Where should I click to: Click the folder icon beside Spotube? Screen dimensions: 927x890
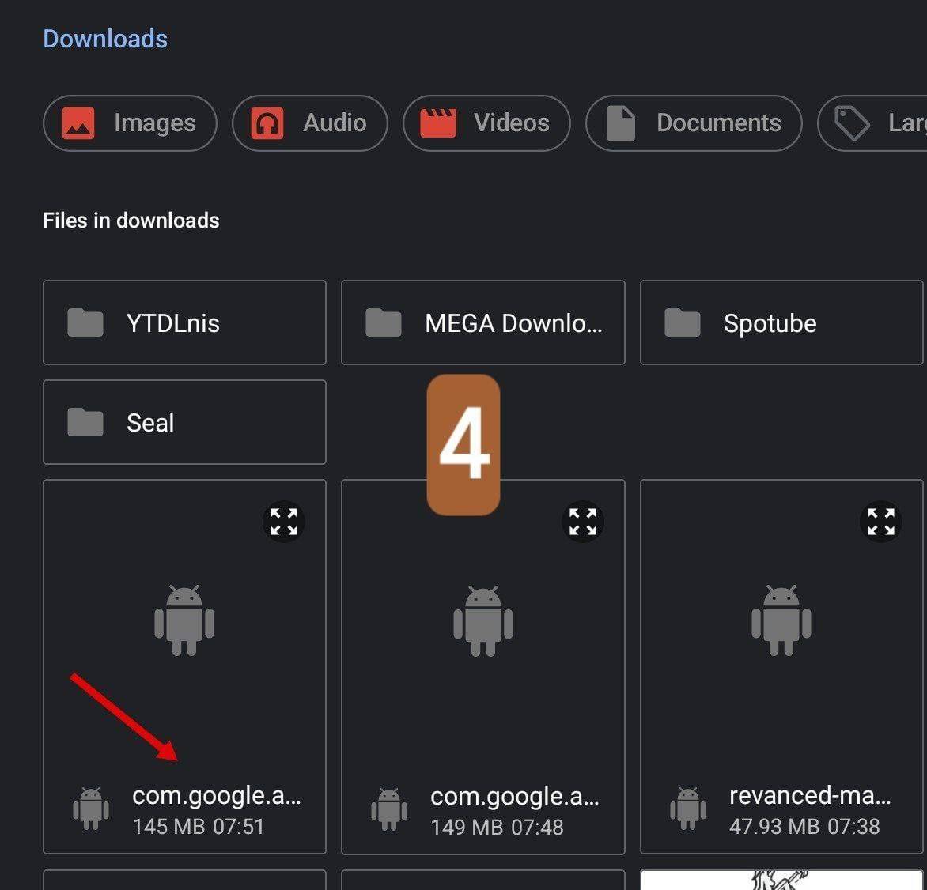pyautogui.click(x=683, y=322)
